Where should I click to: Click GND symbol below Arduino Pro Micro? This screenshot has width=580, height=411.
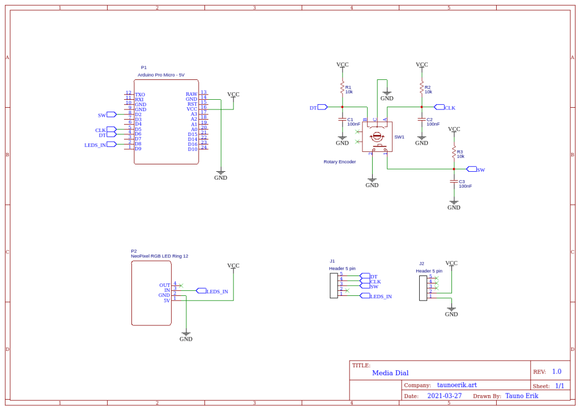pos(220,175)
